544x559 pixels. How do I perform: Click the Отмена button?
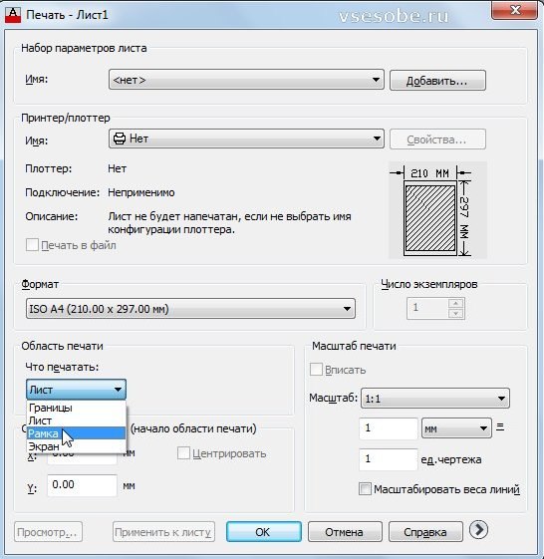(x=345, y=532)
